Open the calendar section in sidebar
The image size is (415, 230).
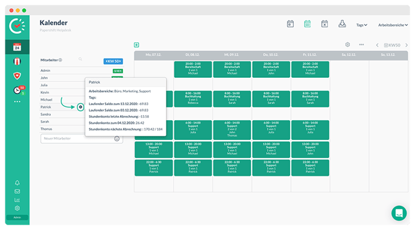click(17, 47)
